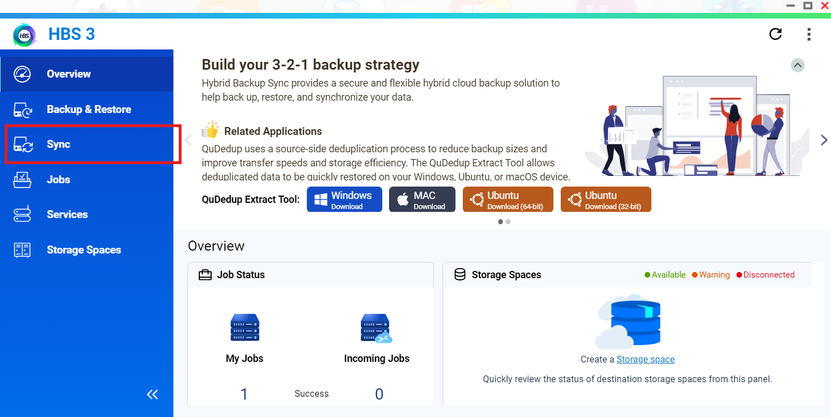
Task: Show the previous banner slide
Action: pos(189,140)
